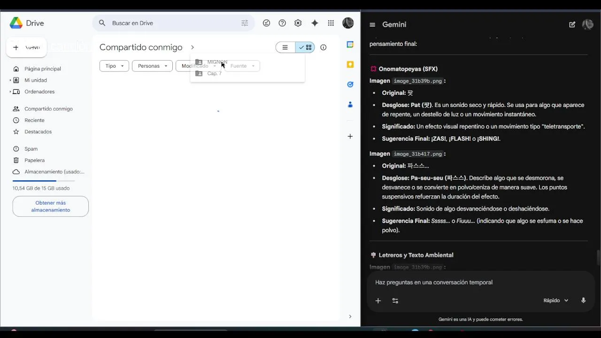The width and height of the screenshot is (601, 338).
Task: Open Gemini main menu hamburger
Action: coord(372,25)
